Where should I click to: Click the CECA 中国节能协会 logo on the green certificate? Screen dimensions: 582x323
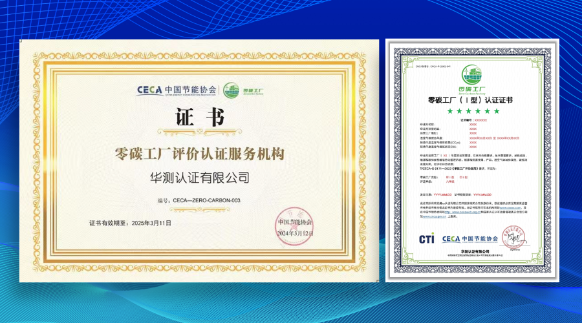[x=469, y=239]
